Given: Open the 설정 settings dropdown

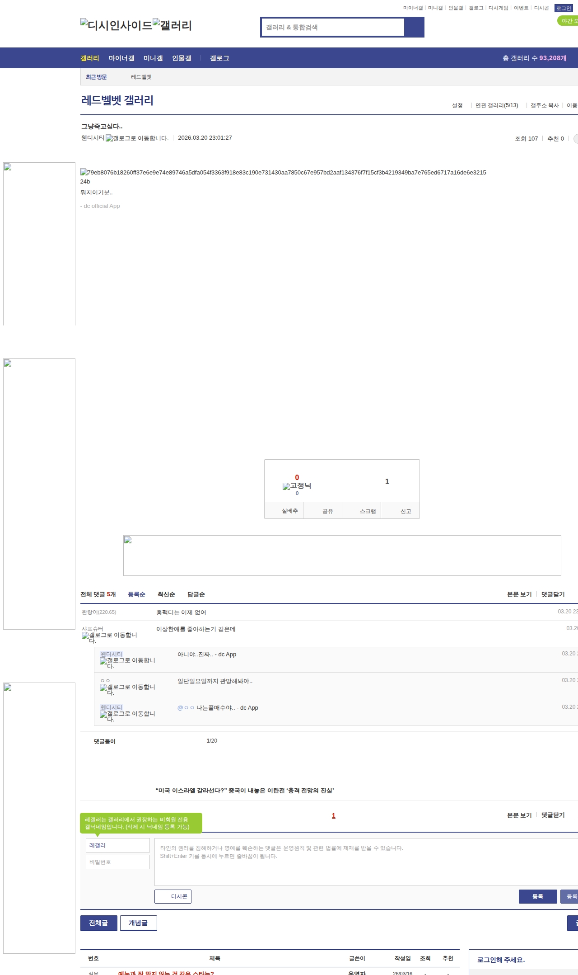Looking at the screenshot, I should tap(457, 105).
